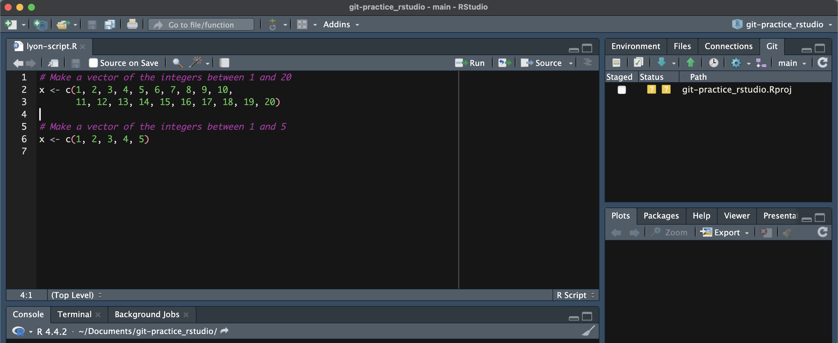Run a code report with the compile notebook icon

[x=224, y=63]
